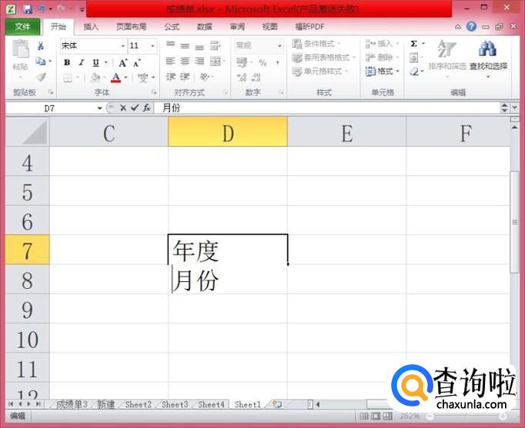Switch to Page Break Preview
Screen dimensions: 525x428
coord(387,416)
